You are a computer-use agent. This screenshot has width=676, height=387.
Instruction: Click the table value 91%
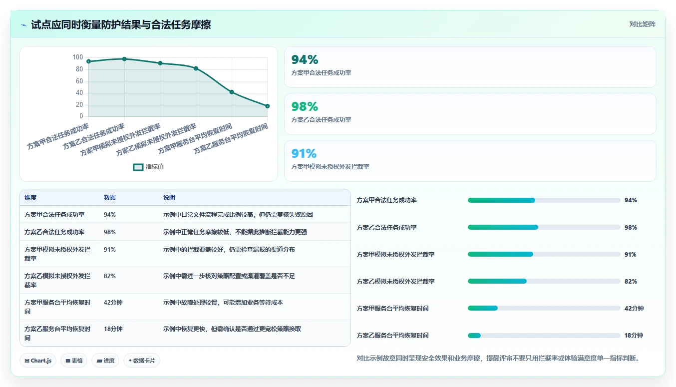110,249
